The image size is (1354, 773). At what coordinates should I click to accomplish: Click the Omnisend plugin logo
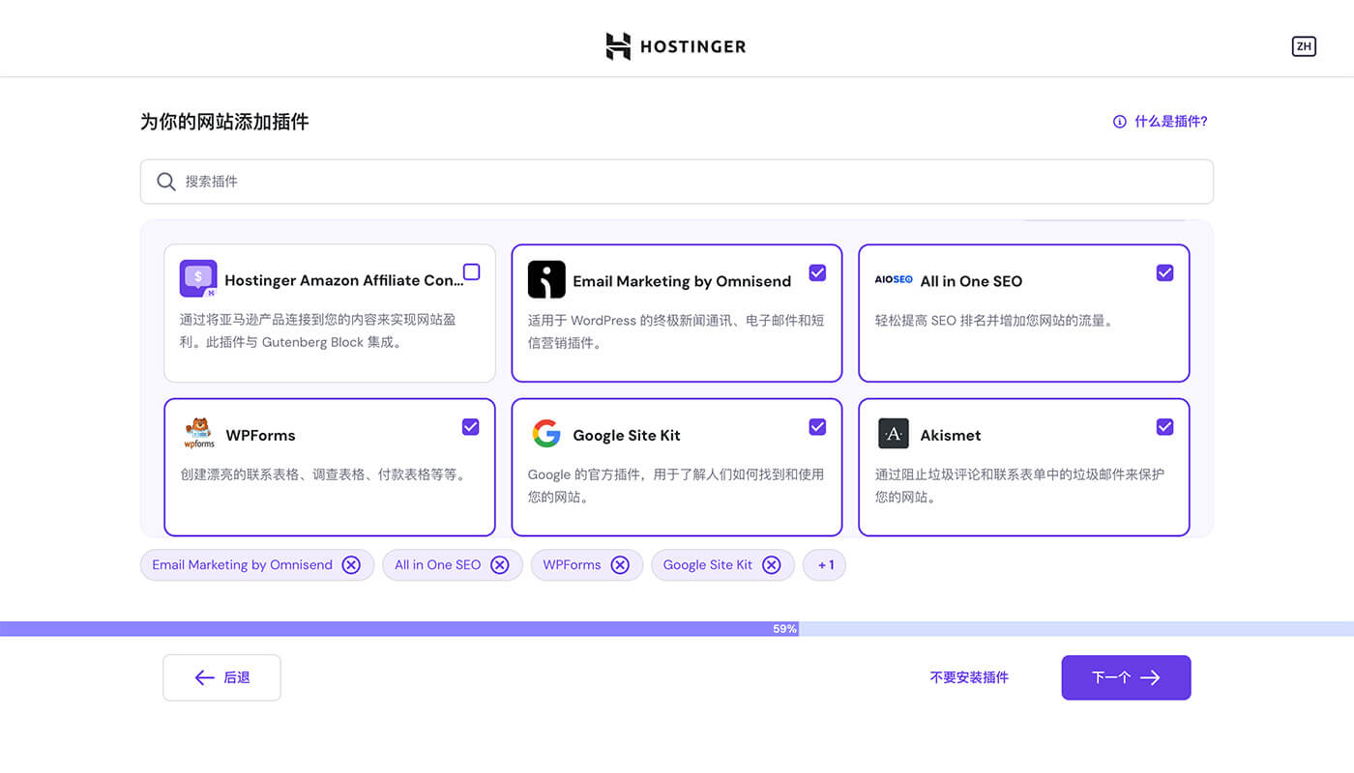[546, 279]
